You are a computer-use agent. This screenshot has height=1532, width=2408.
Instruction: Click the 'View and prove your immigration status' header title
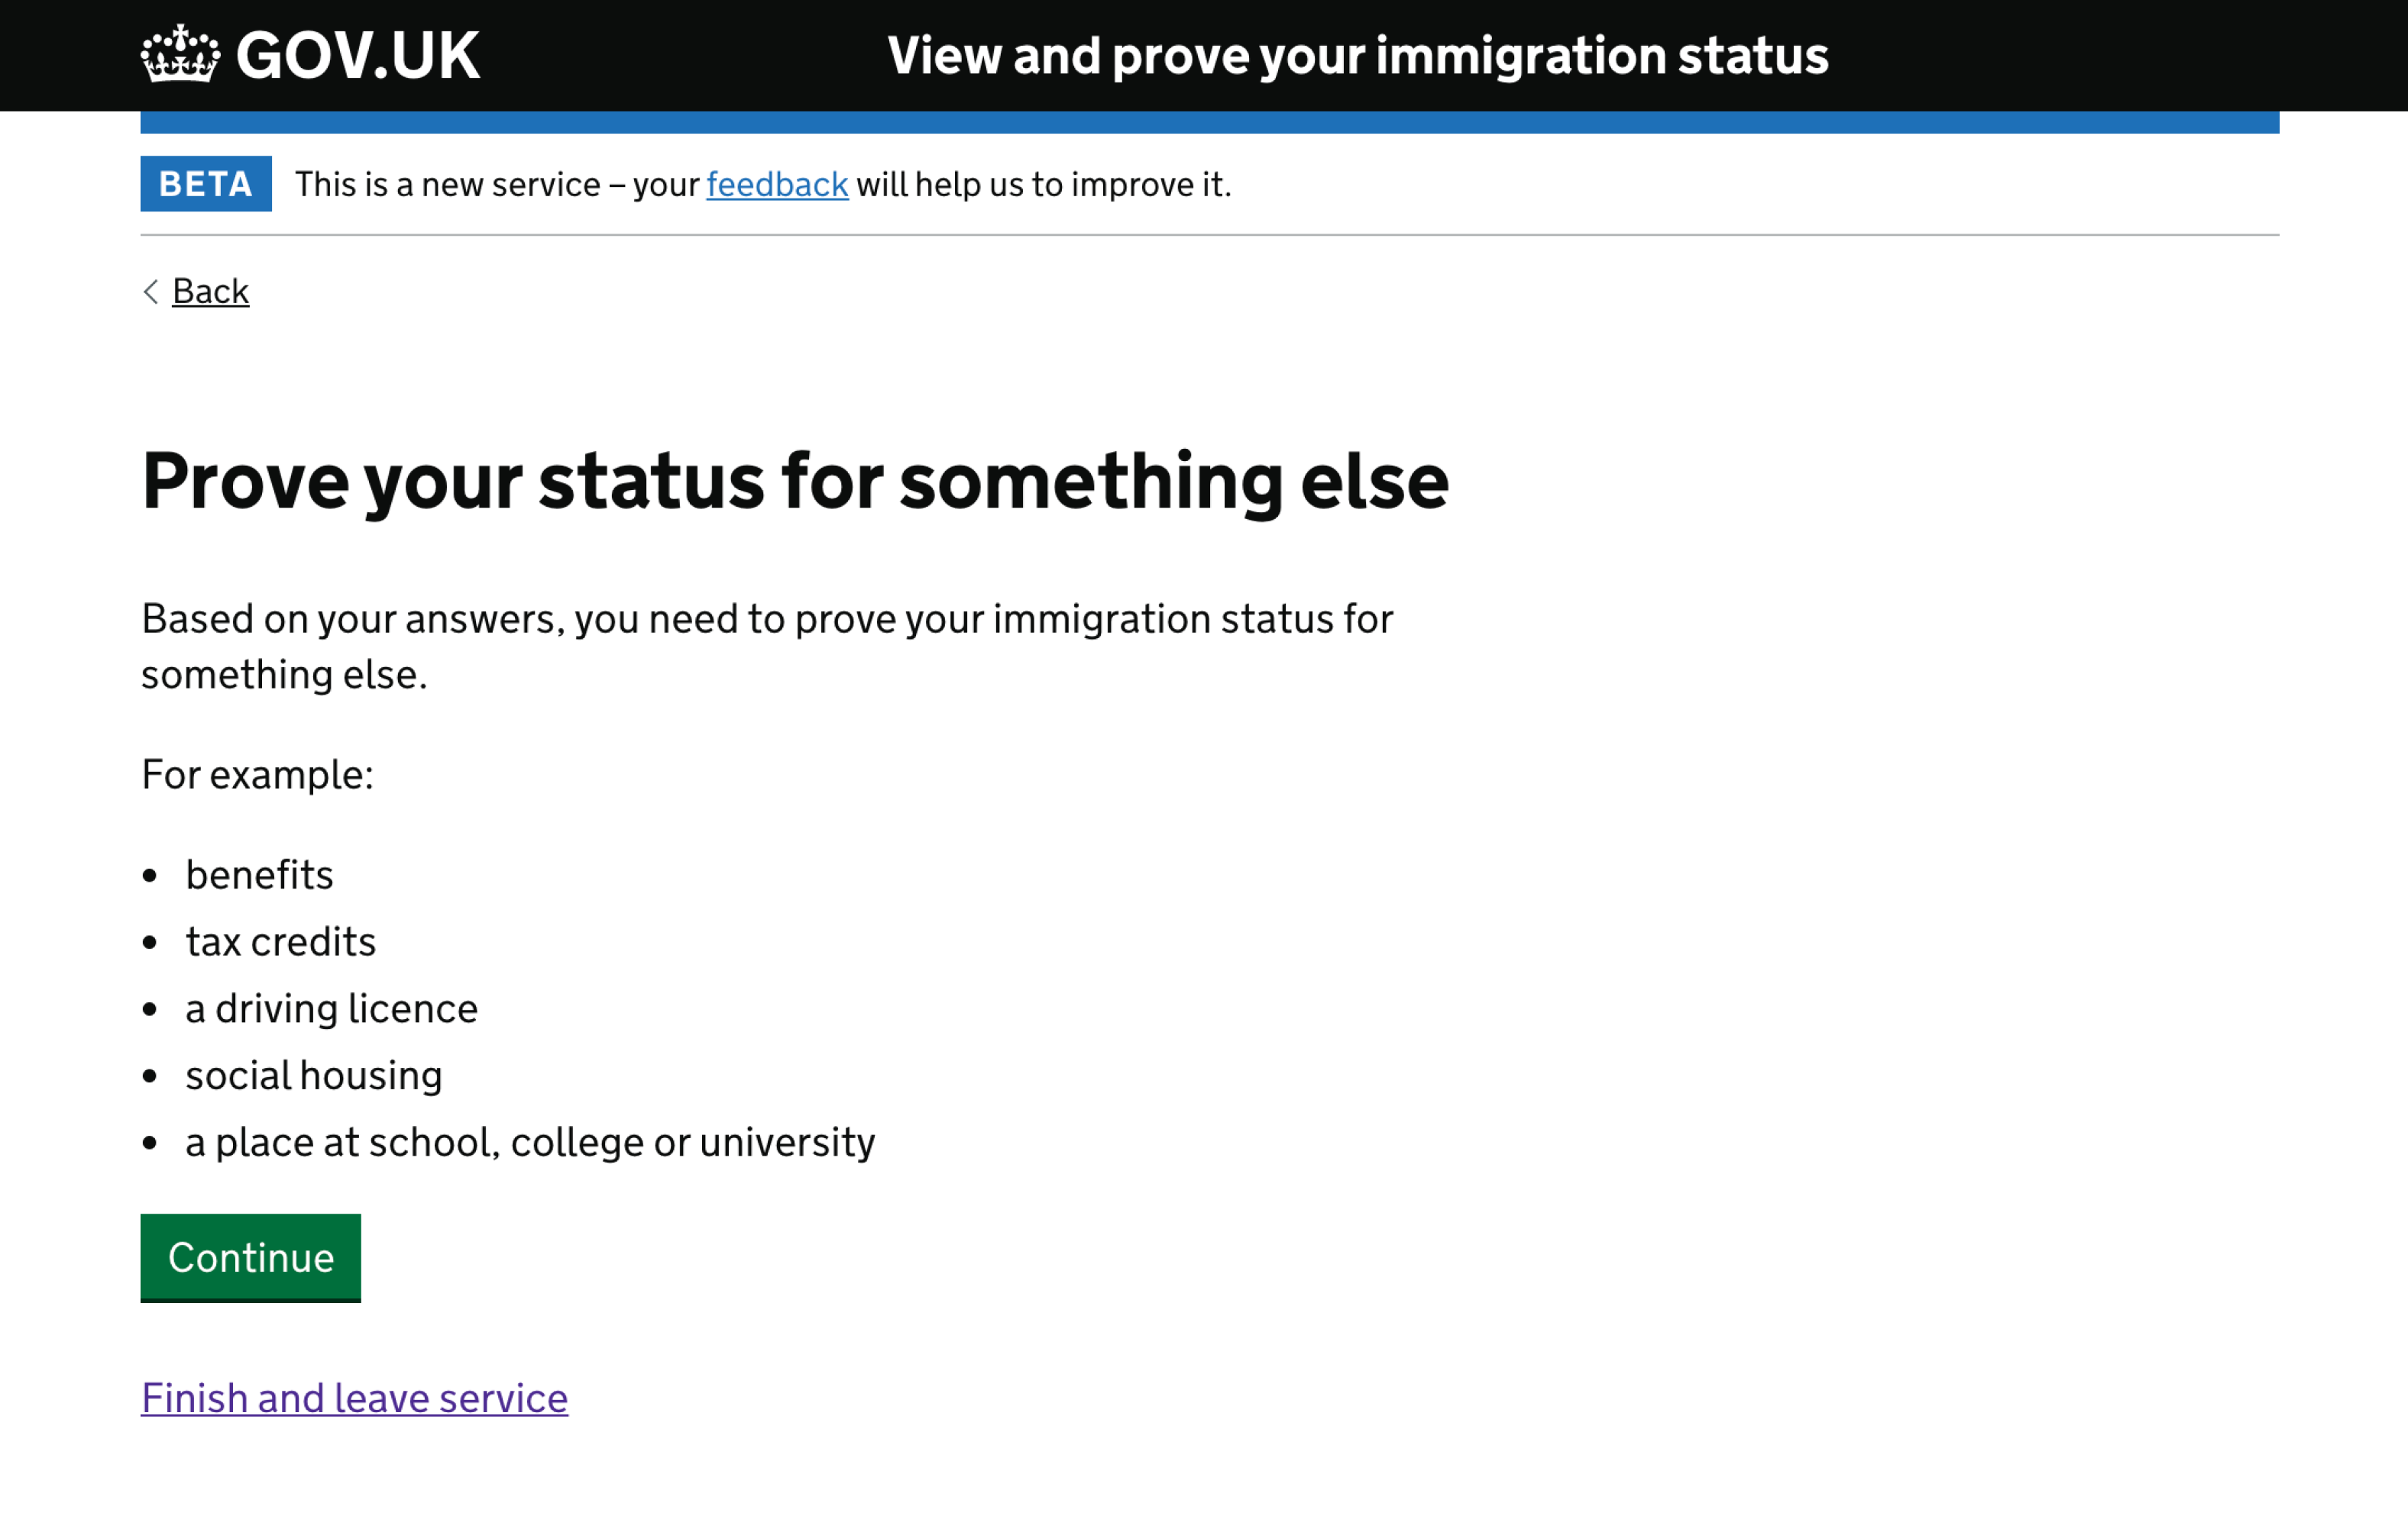[x=1357, y=55]
